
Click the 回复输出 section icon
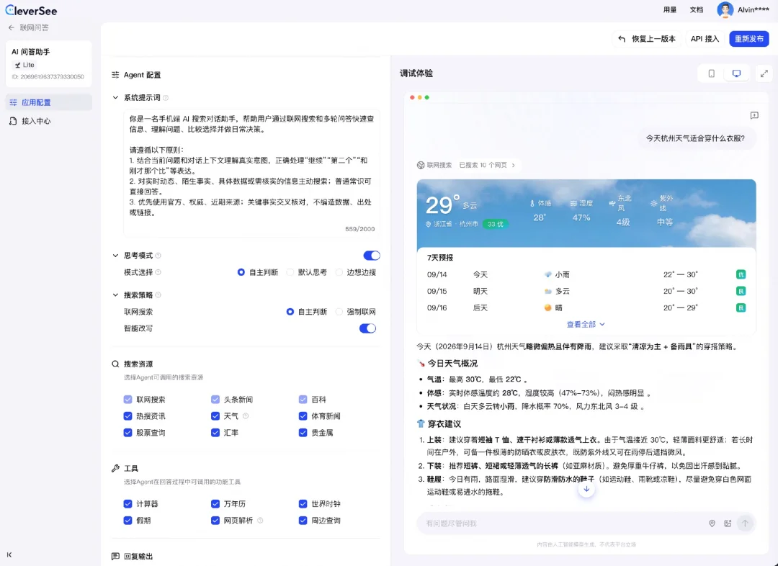(115, 556)
